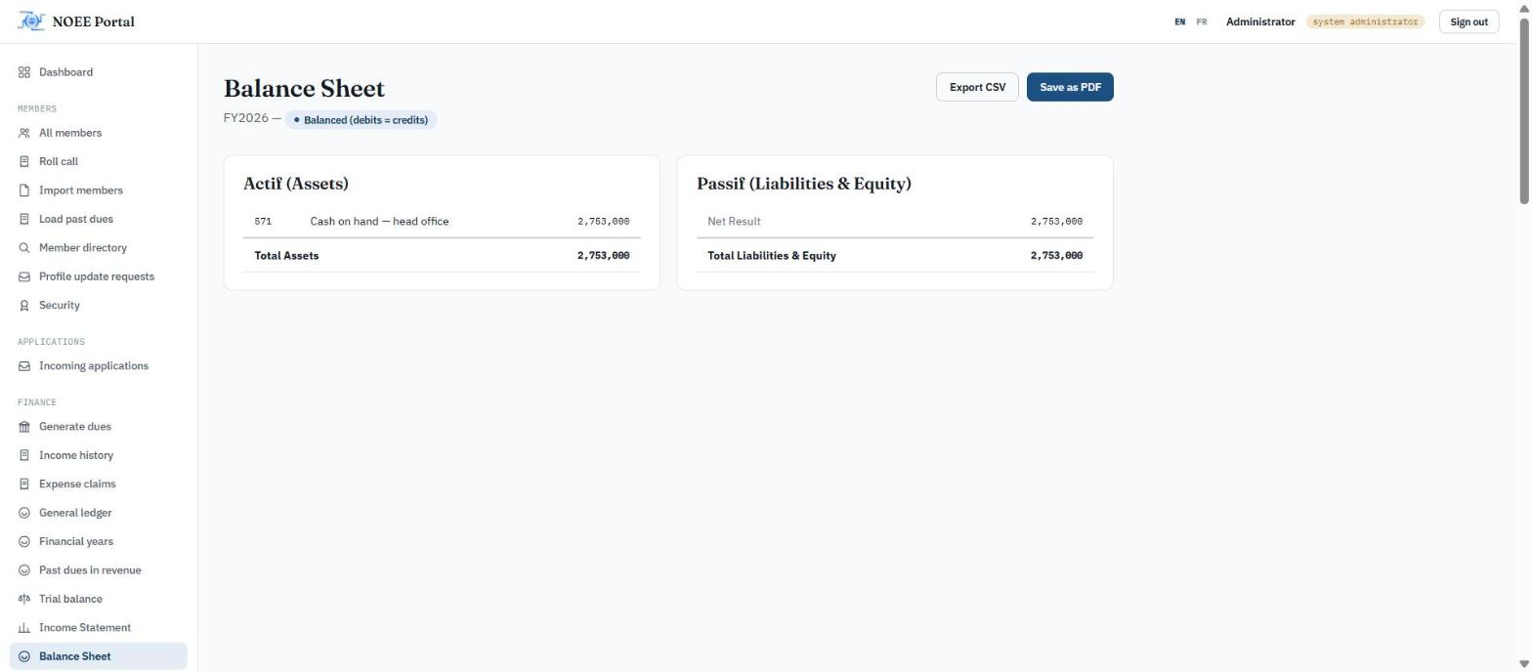Select the All members people icon
The width and height of the screenshot is (1532, 672).
(24, 133)
